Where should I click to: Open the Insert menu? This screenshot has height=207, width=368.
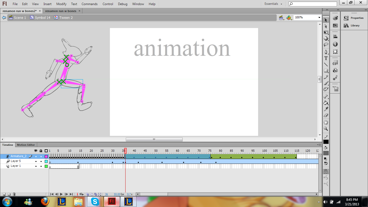tap(47, 4)
